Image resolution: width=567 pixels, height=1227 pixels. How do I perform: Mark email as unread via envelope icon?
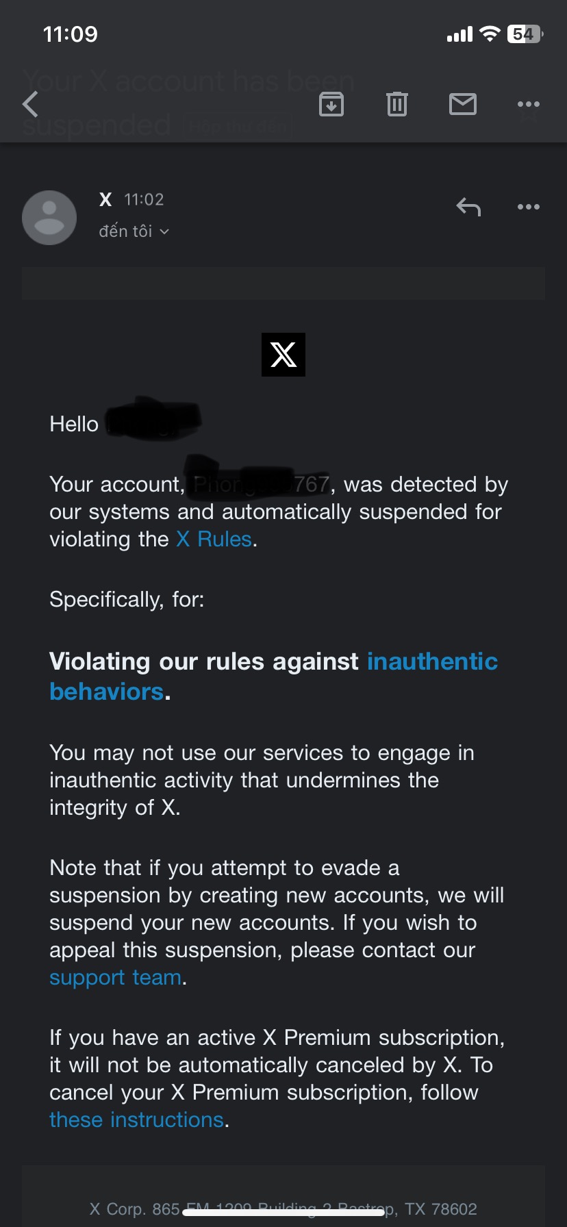(463, 104)
